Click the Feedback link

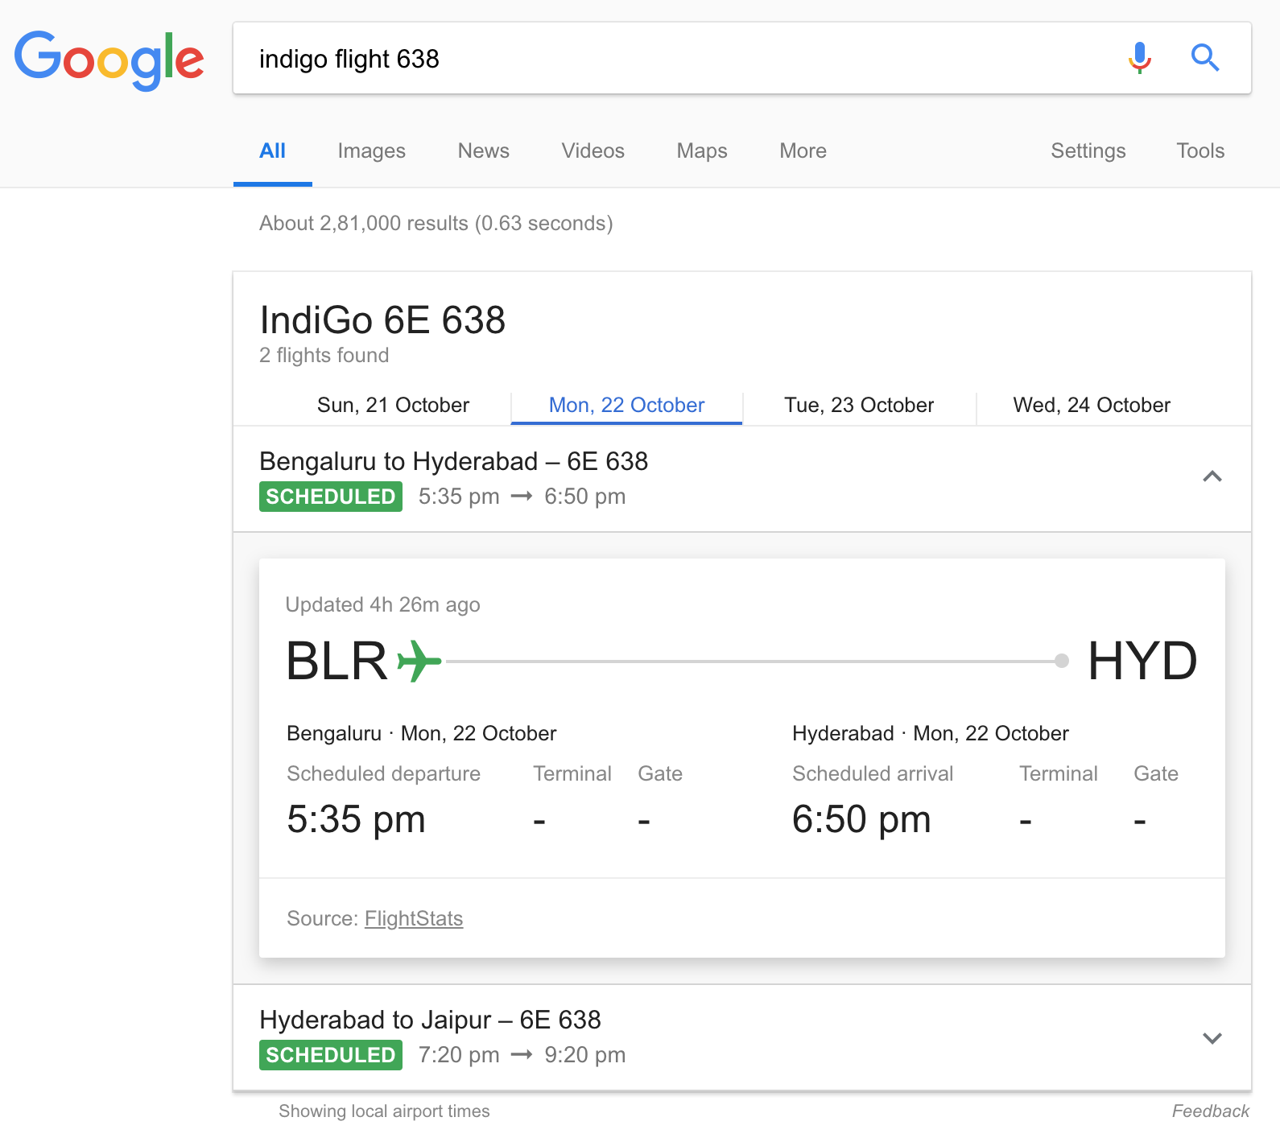(1210, 1111)
